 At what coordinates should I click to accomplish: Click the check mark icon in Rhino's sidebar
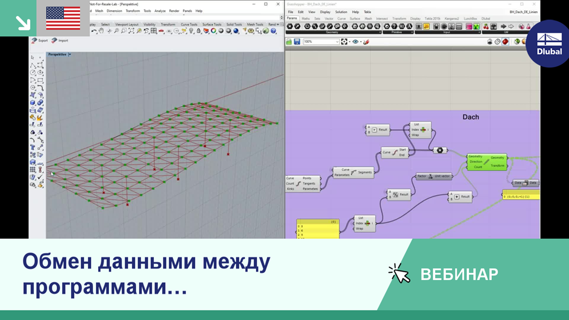[40, 177]
